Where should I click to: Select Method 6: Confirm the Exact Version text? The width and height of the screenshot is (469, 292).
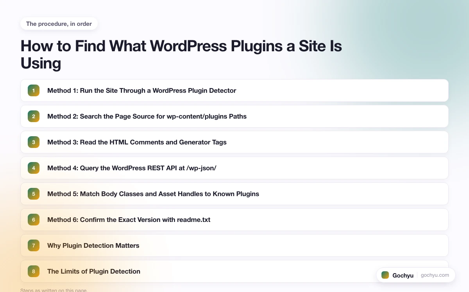(x=129, y=220)
